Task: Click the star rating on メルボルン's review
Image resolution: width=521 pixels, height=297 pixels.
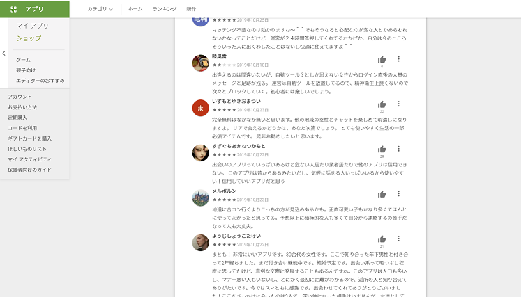Action: [x=225, y=200]
